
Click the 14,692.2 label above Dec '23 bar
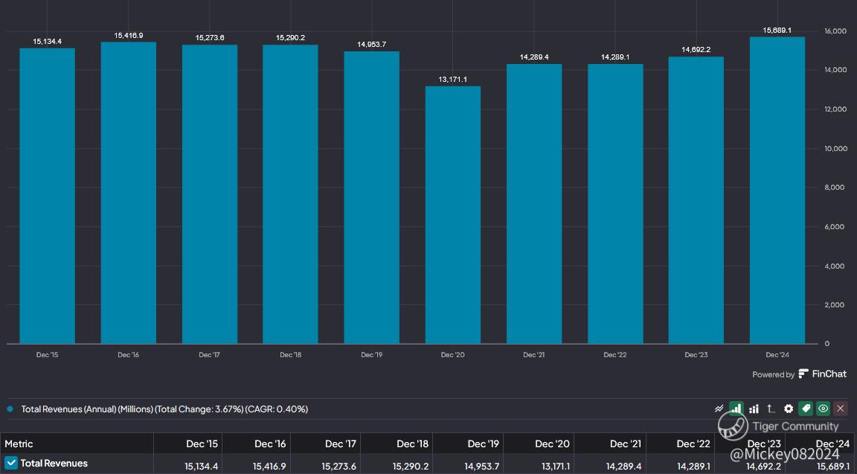pyautogui.click(x=696, y=50)
